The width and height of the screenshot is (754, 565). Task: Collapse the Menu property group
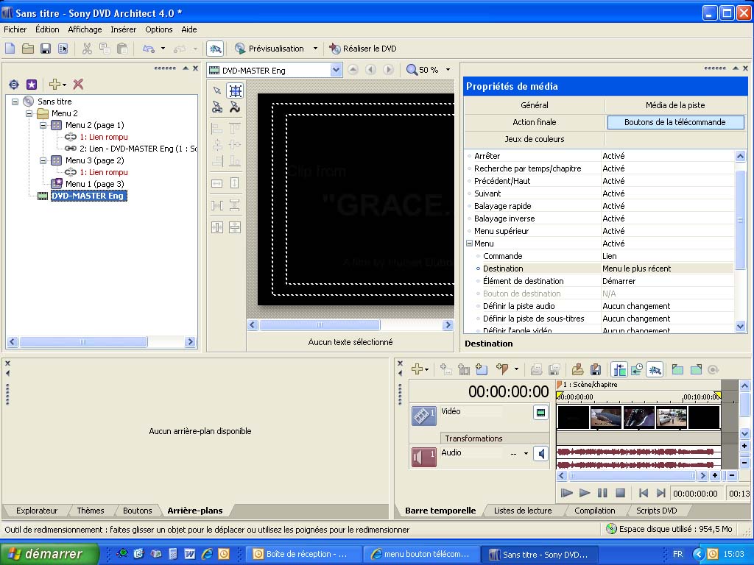[x=469, y=244]
